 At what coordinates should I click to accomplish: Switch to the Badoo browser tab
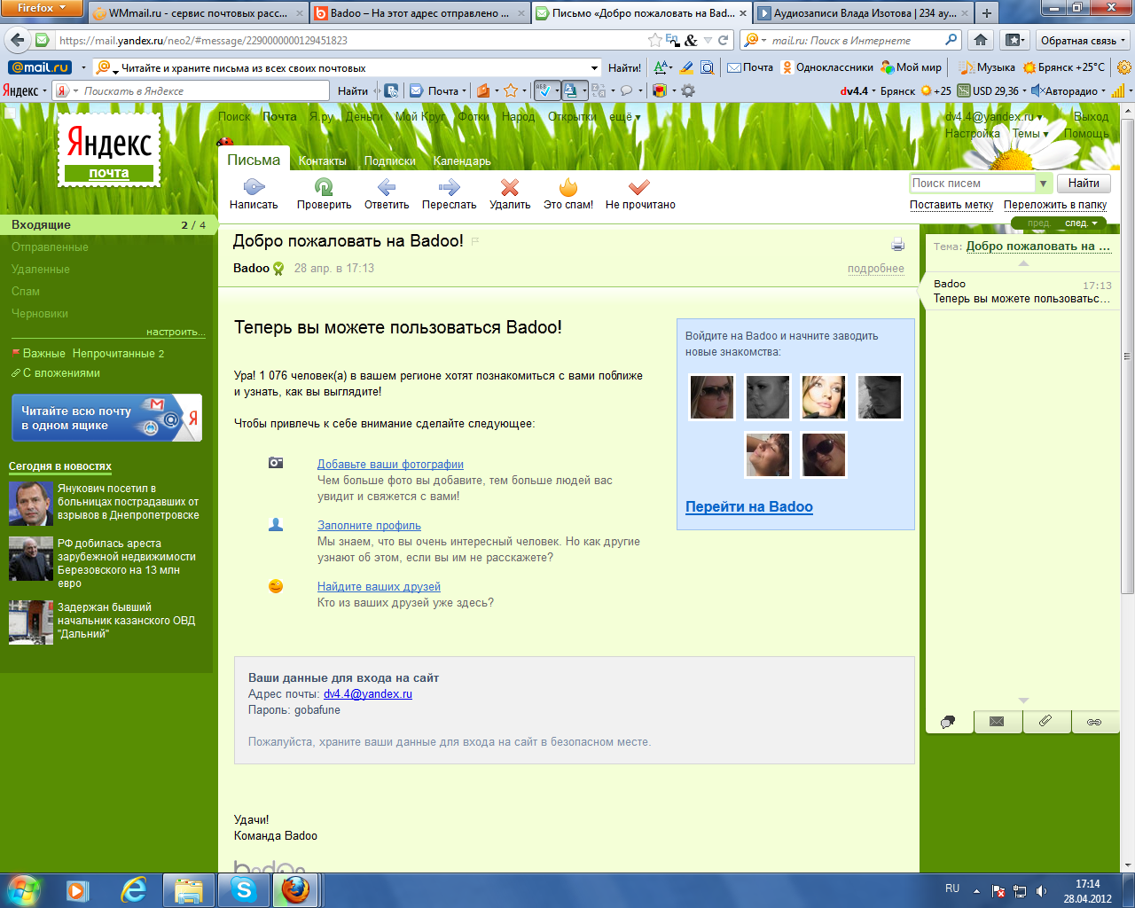coord(419,13)
